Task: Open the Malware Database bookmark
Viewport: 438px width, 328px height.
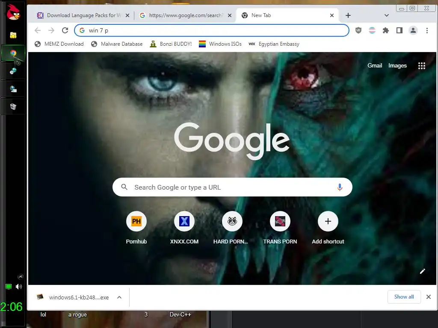Action: click(x=117, y=44)
